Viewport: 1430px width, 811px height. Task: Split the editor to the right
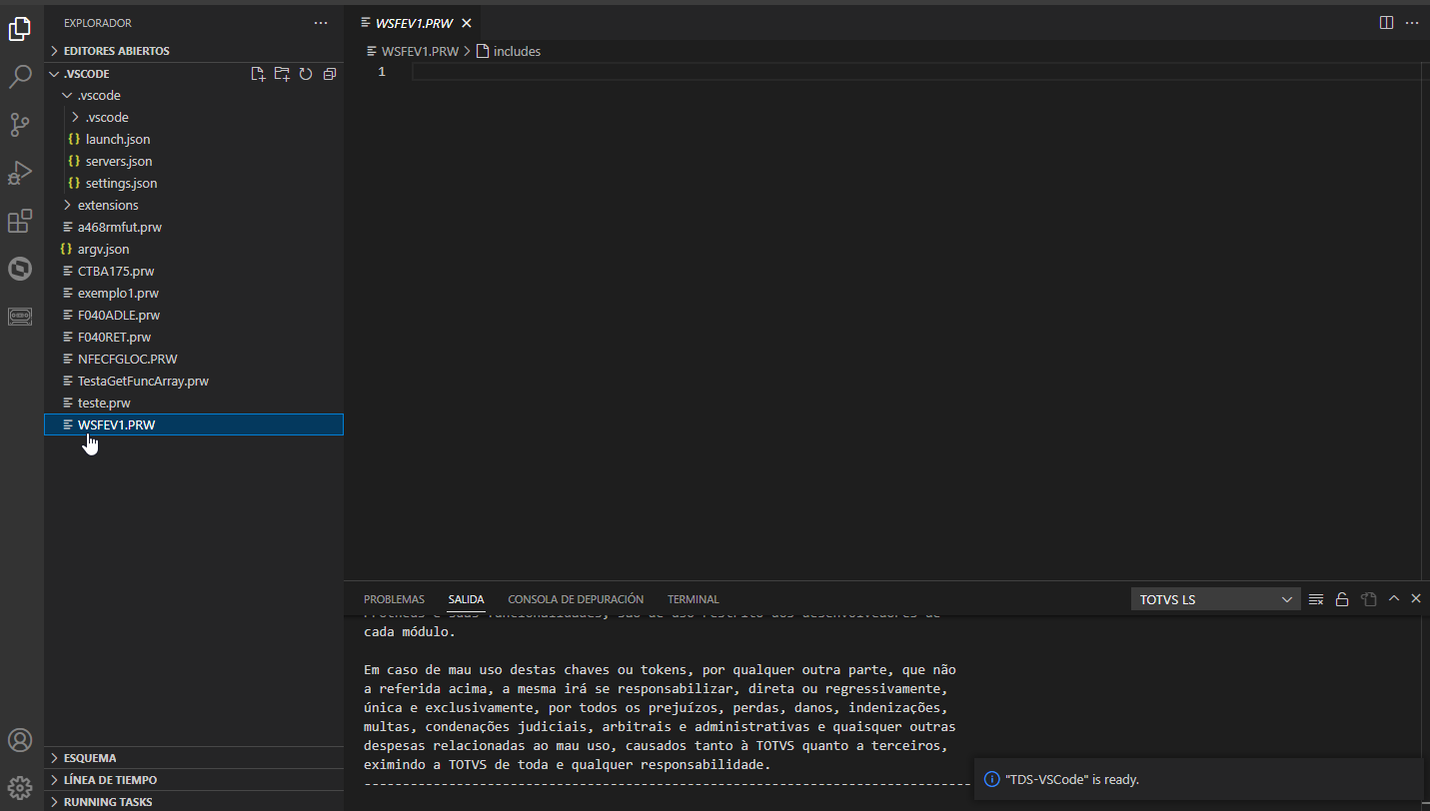(x=1386, y=23)
